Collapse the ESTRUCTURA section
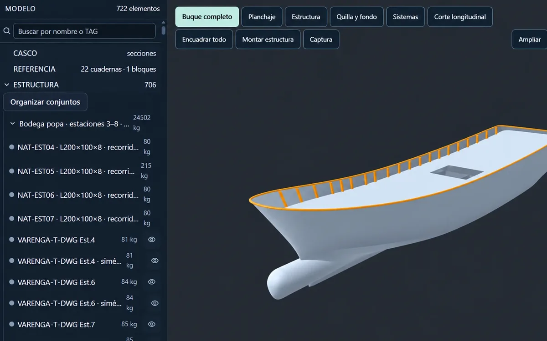This screenshot has height=341, width=547. tap(7, 85)
